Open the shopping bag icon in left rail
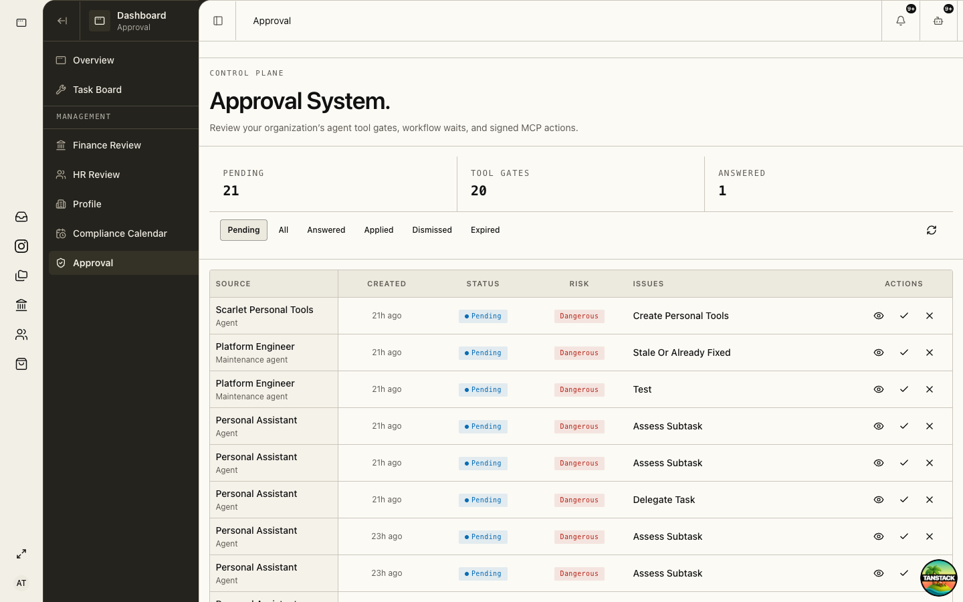Screen dimensions: 963x602 tap(21, 364)
